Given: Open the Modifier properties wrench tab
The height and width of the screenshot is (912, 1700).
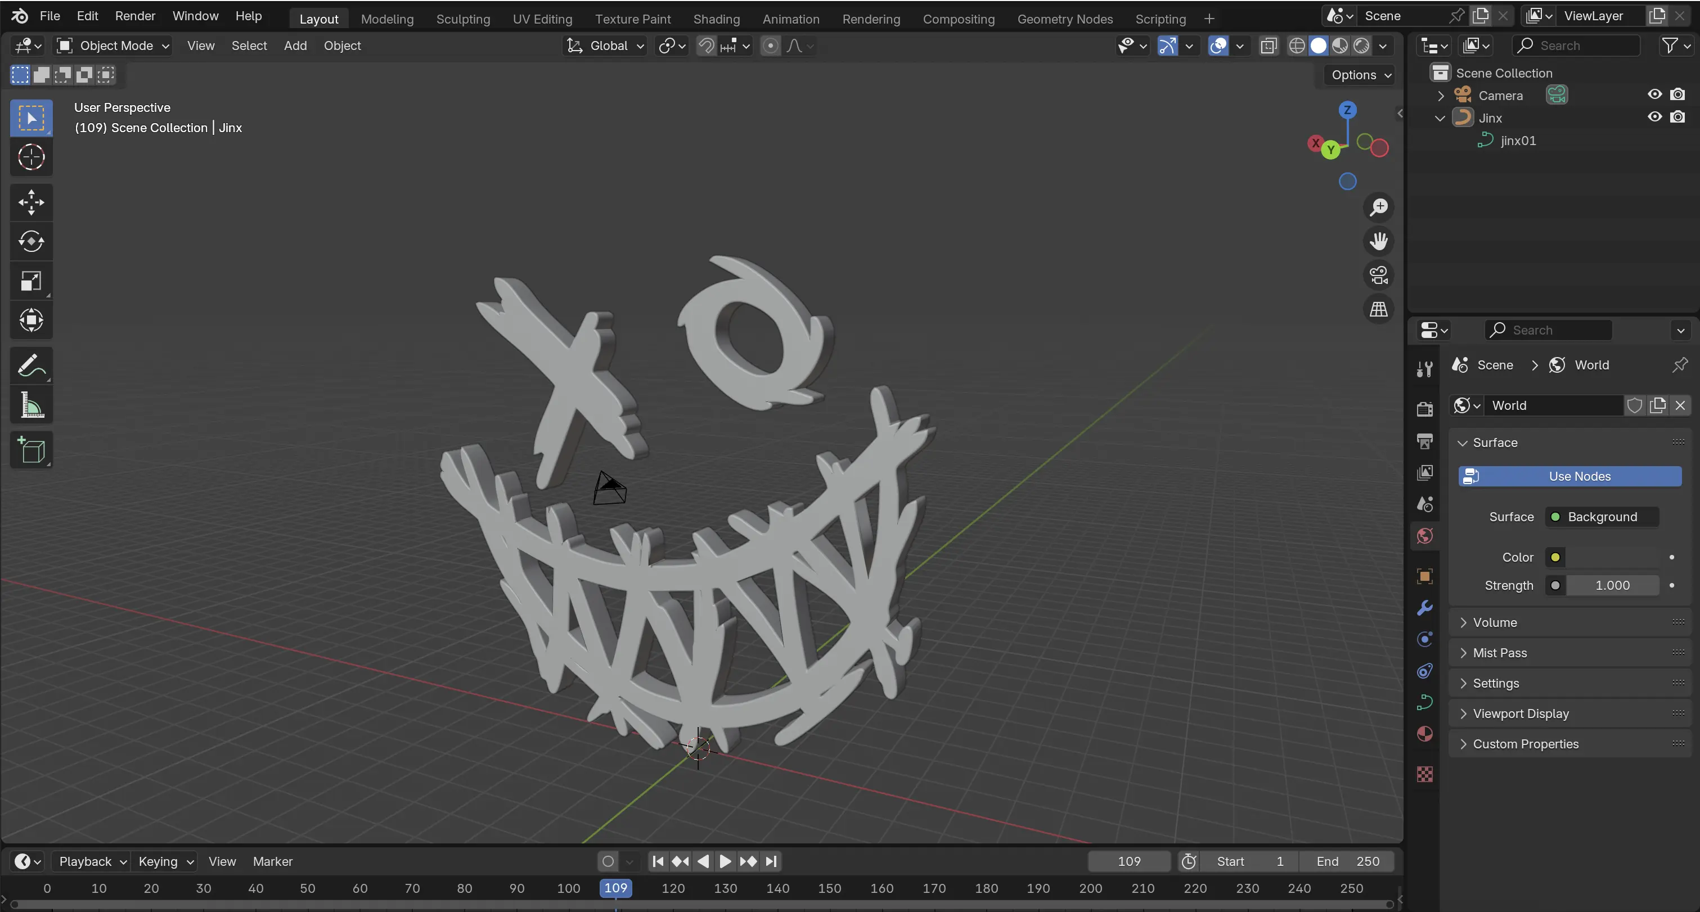Looking at the screenshot, I should [1425, 608].
